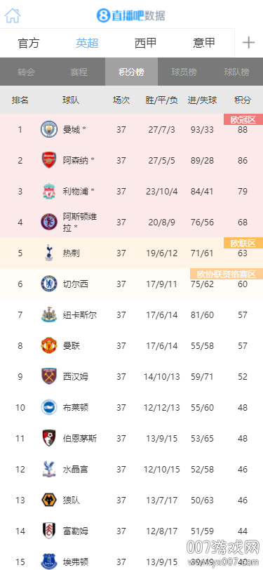Open the Newcastle United crest

point(48,314)
